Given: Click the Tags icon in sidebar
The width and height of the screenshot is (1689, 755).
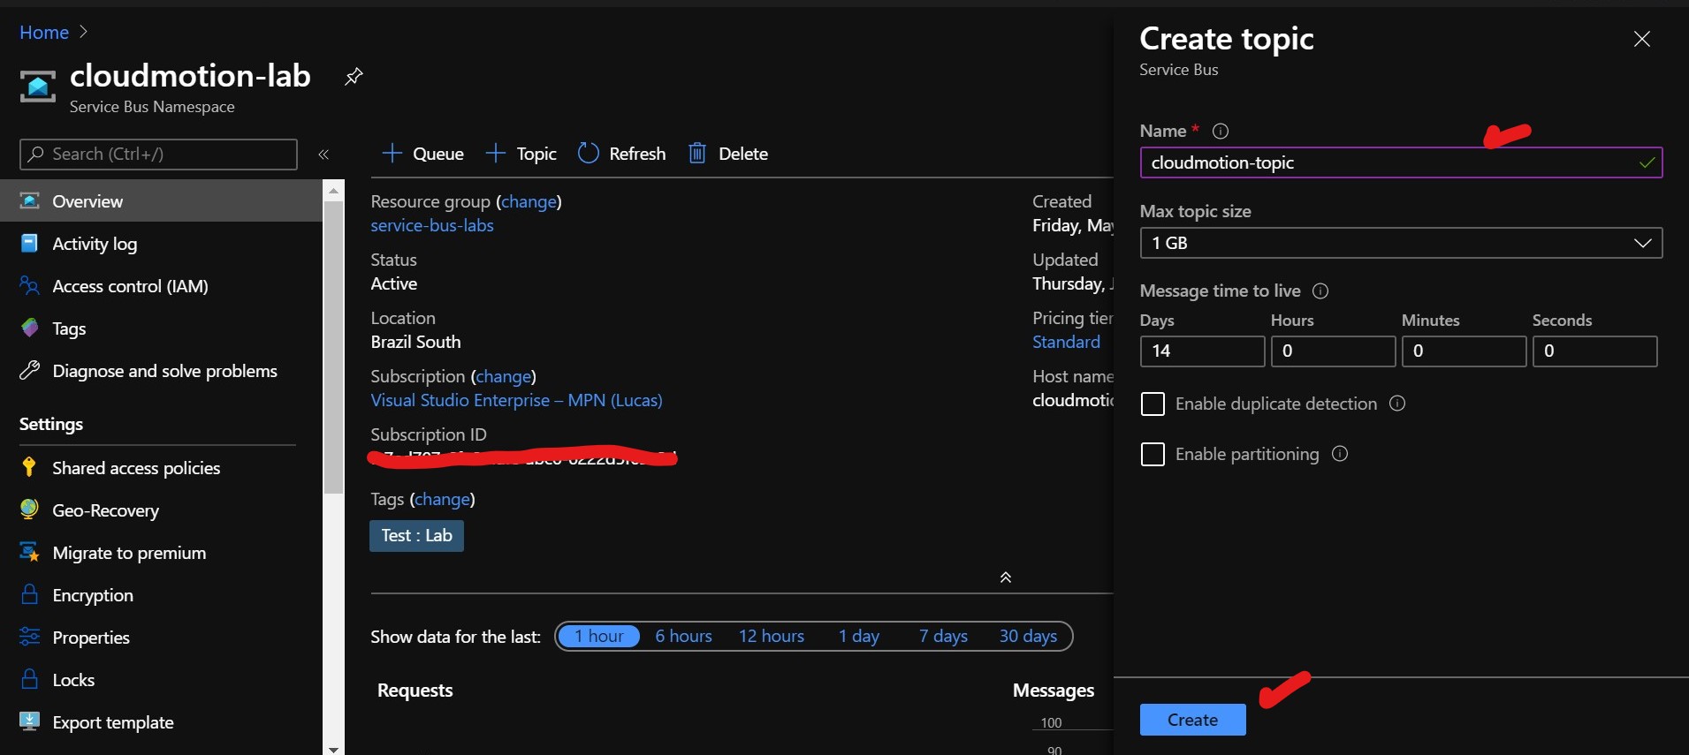Looking at the screenshot, I should click(x=29, y=328).
